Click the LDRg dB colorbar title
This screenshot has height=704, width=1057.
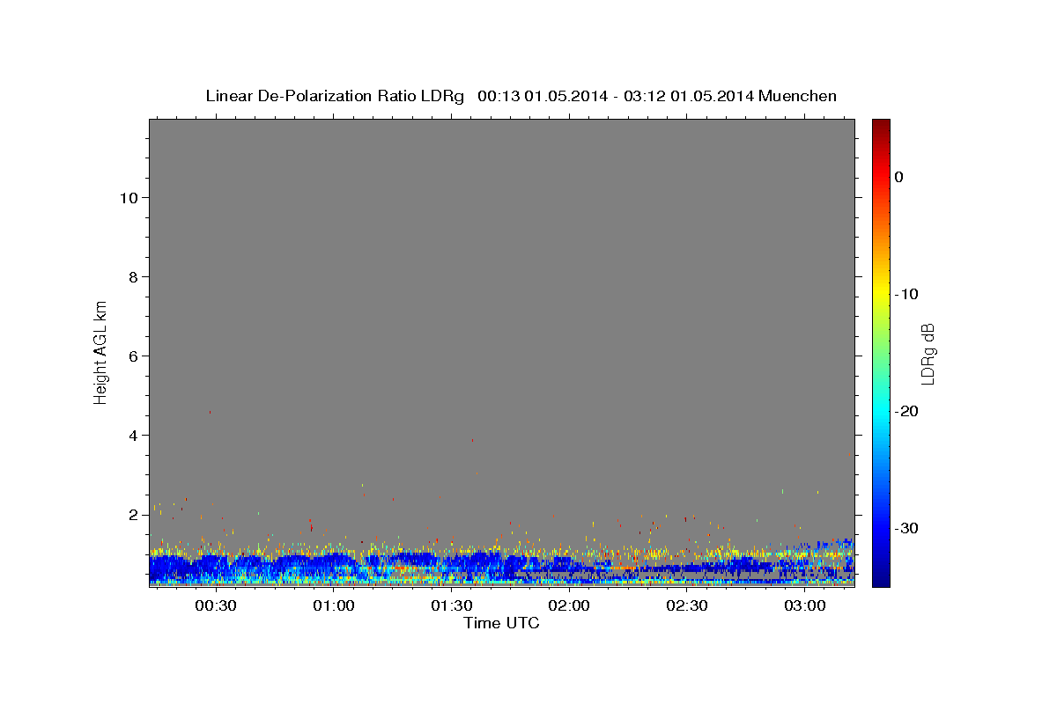pos(928,353)
